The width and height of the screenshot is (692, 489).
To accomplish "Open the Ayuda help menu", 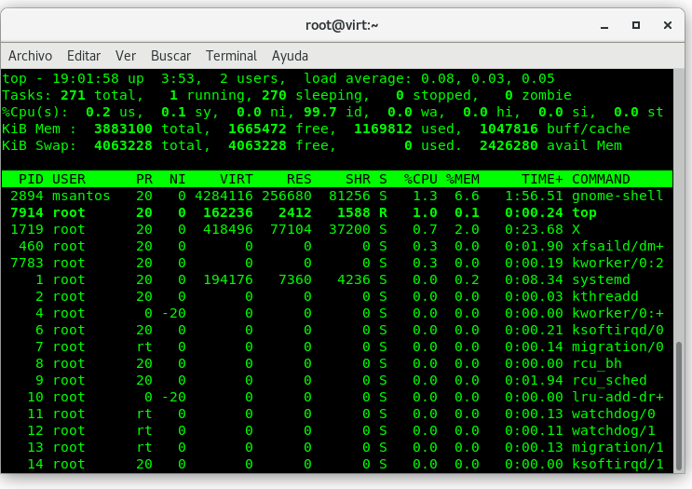I will [x=290, y=56].
